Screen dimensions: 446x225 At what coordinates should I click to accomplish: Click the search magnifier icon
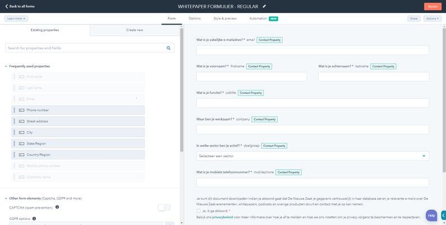(169, 48)
